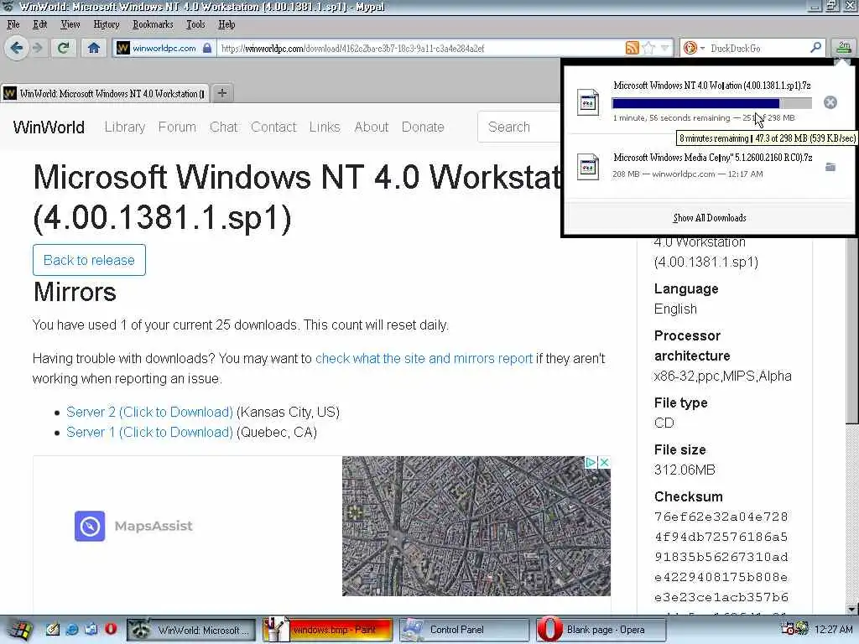Open containing folder for Windows Media Center download
This screenshot has height=644, width=859.
click(x=830, y=167)
